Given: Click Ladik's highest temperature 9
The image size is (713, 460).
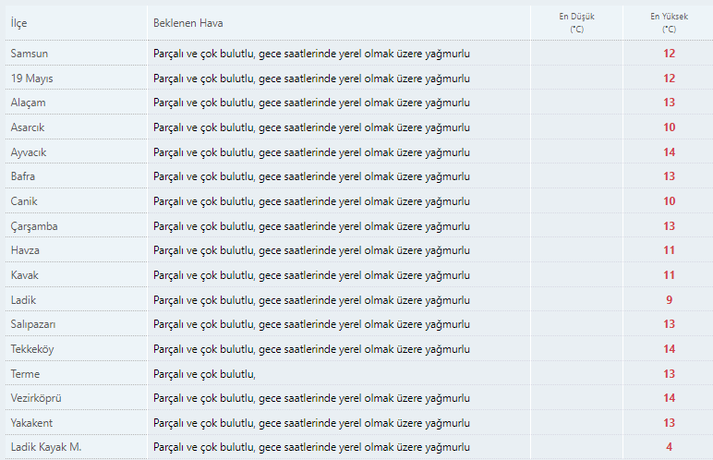Looking at the screenshot, I should coord(669,300).
